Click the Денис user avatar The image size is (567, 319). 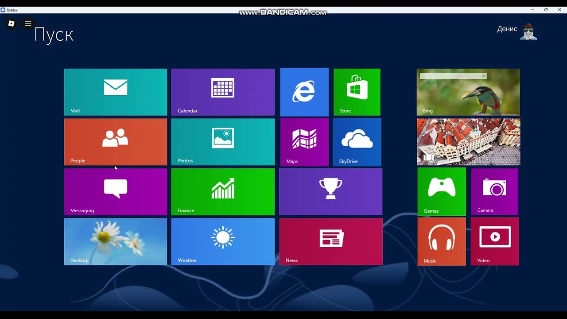528,31
